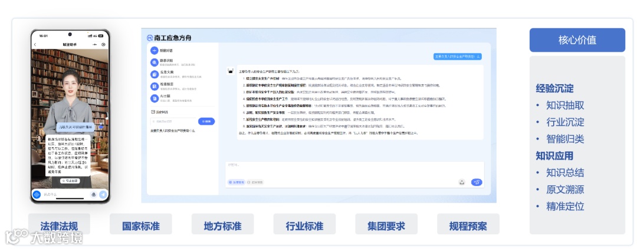Tap the arrow icon left of phone header circle
This screenshot has height=249, width=637.
(95, 44)
